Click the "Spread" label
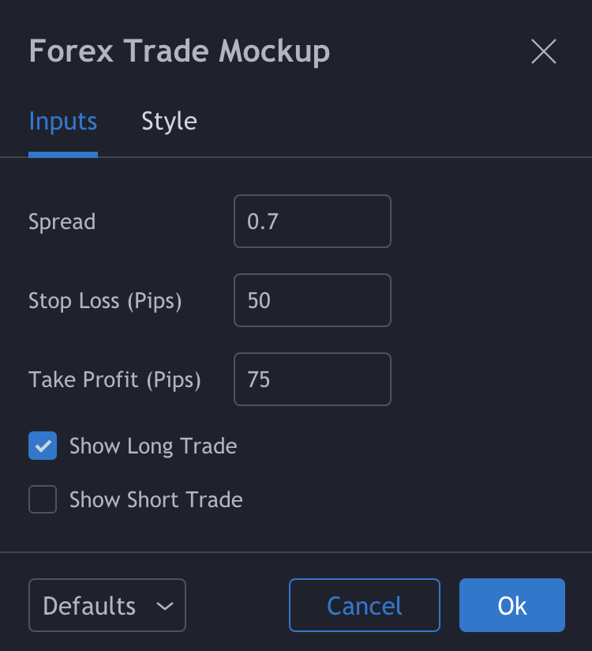The height and width of the screenshot is (651, 592). pos(62,221)
